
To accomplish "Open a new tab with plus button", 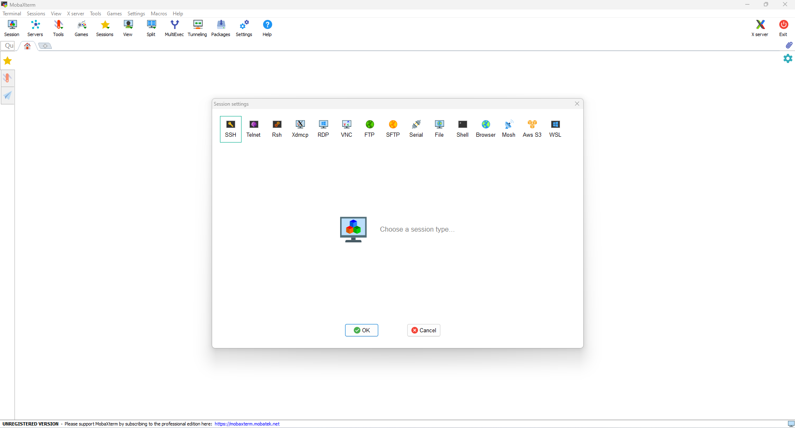I will point(45,46).
